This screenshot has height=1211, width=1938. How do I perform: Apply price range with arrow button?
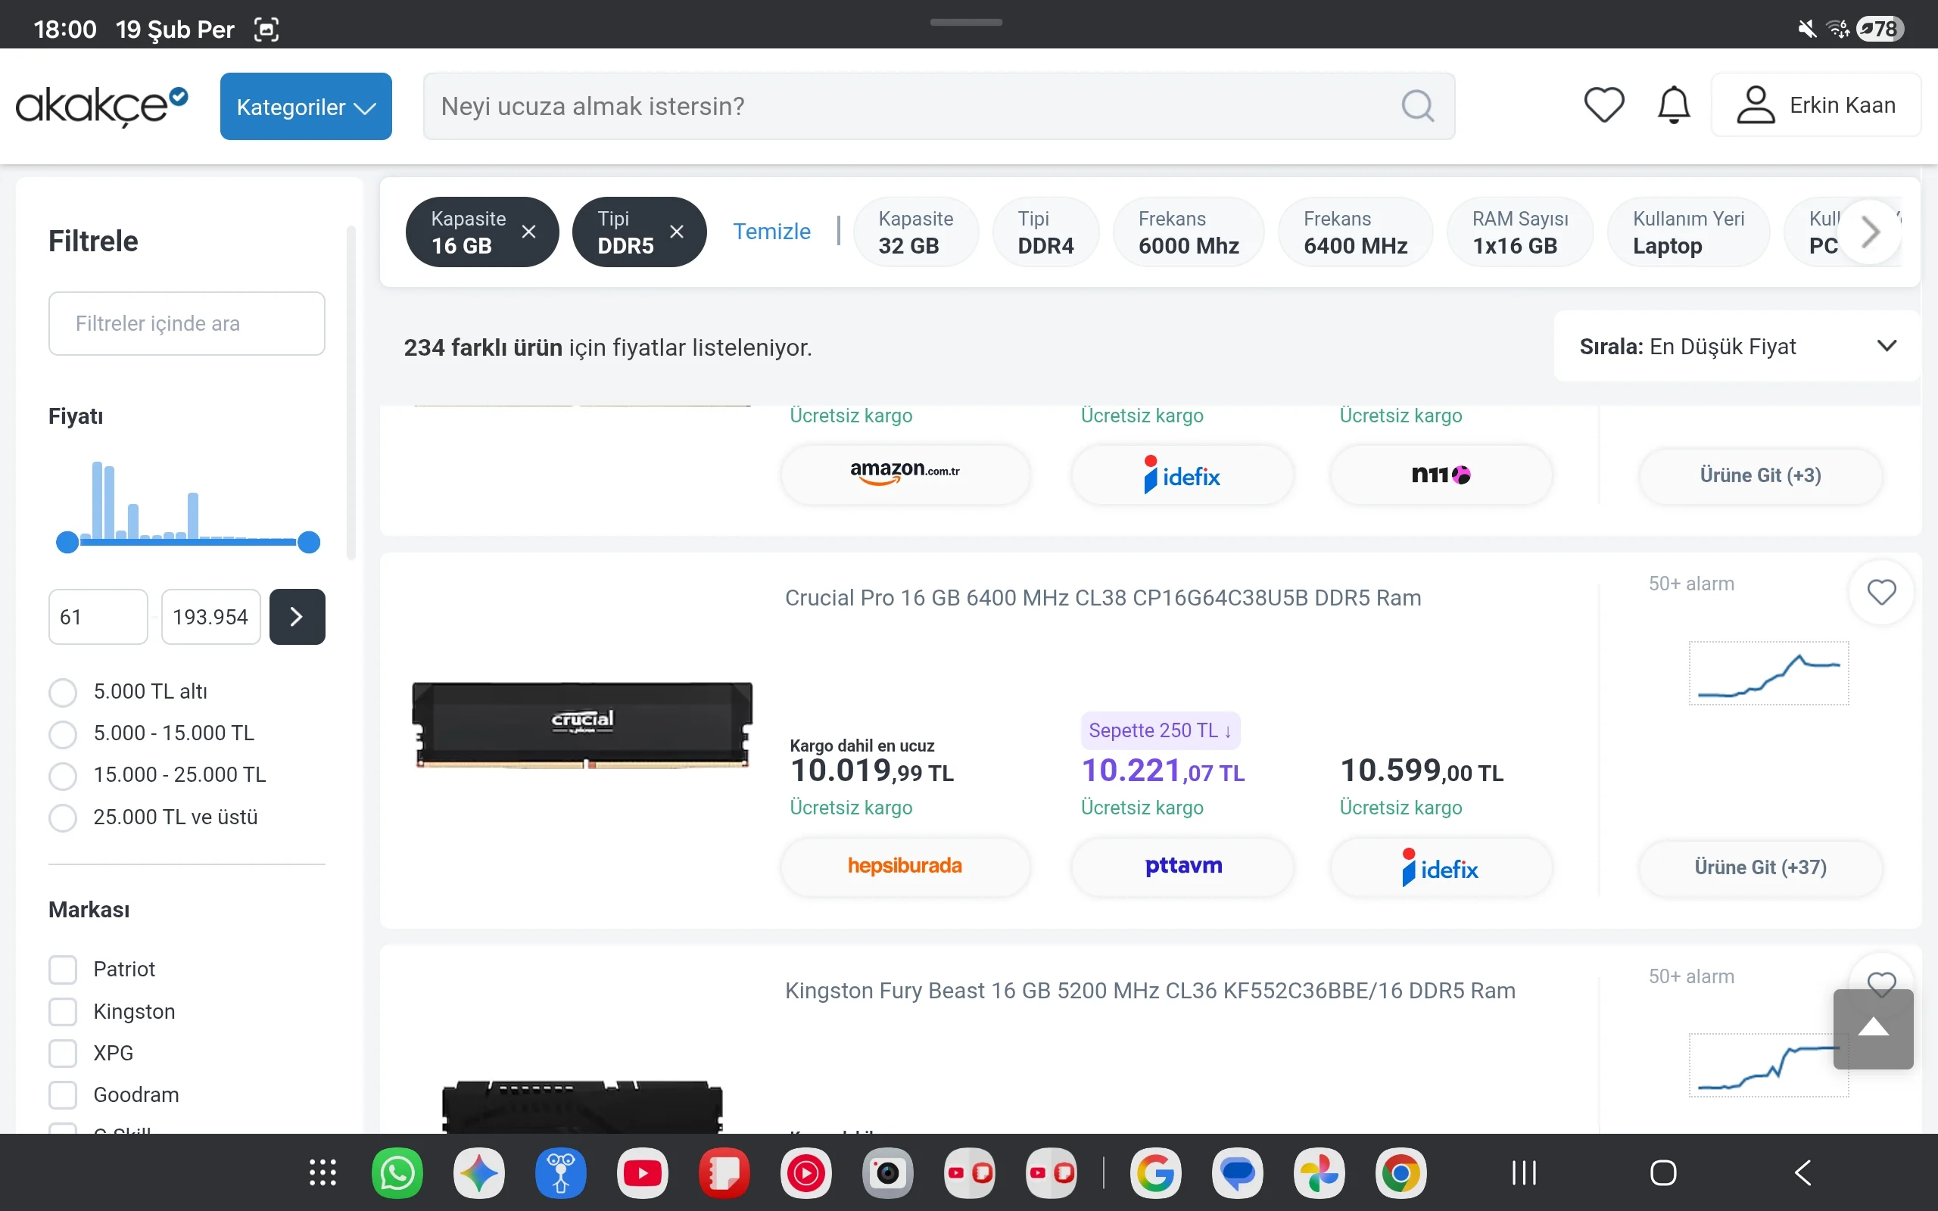pos(297,617)
